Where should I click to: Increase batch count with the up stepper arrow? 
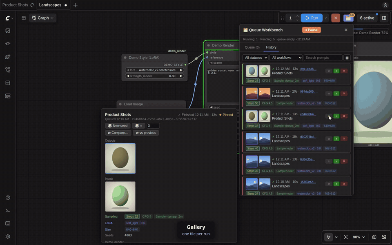point(298,16)
